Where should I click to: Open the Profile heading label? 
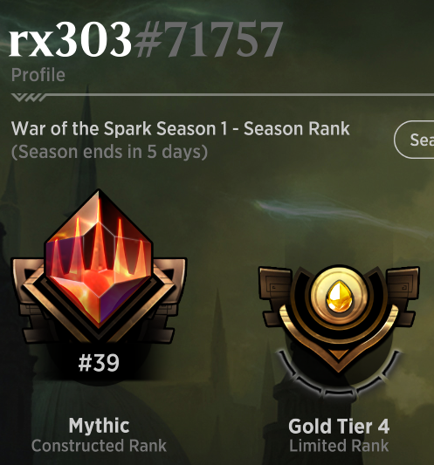[x=38, y=75]
